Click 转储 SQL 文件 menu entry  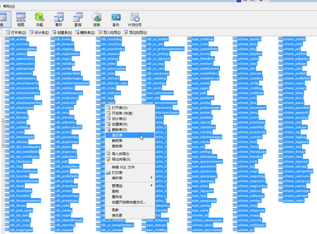pyautogui.click(x=123, y=167)
